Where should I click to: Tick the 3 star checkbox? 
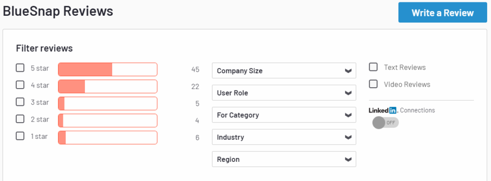20,102
